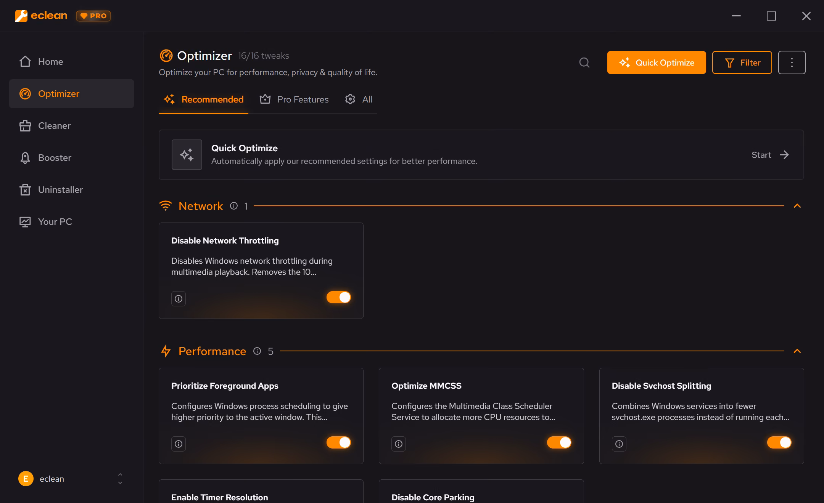The width and height of the screenshot is (824, 503).
Task: Open Cleaner from sidebar
Action: (x=72, y=126)
